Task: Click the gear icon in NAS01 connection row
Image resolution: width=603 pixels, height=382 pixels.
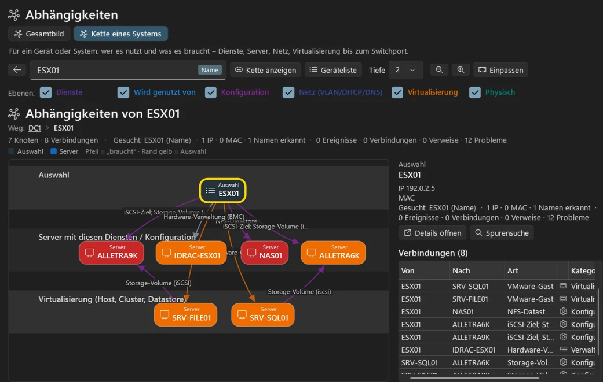Action: click(x=564, y=311)
